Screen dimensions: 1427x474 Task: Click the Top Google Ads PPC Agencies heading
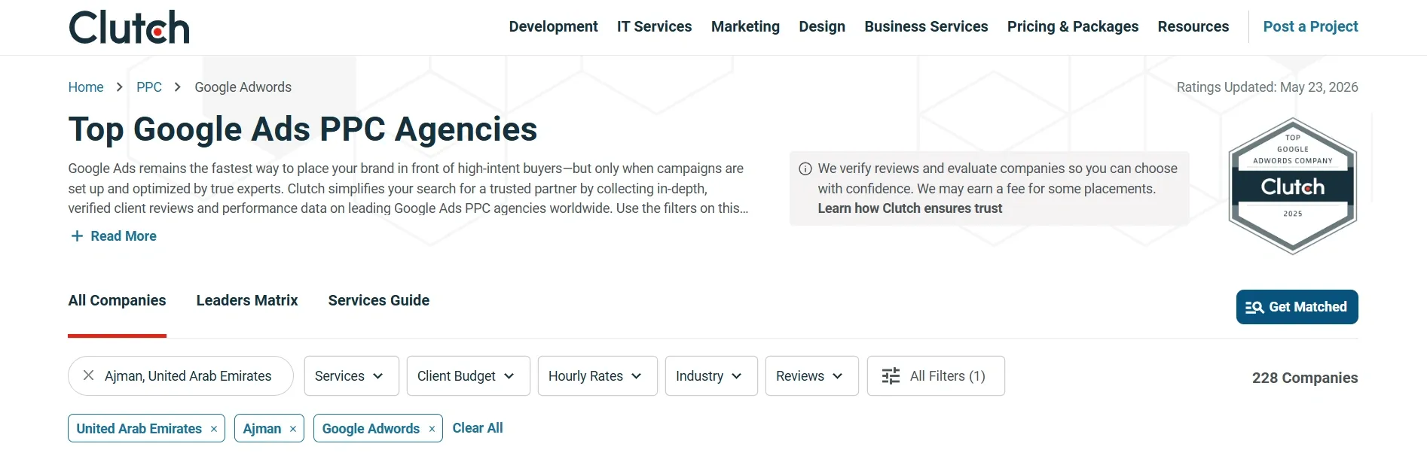click(303, 129)
